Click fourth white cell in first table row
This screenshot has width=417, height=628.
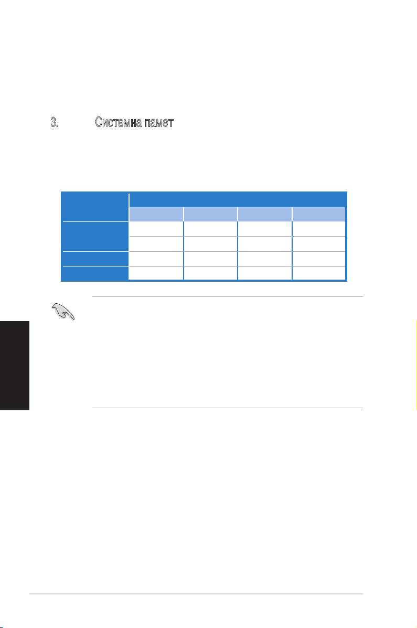(318, 229)
